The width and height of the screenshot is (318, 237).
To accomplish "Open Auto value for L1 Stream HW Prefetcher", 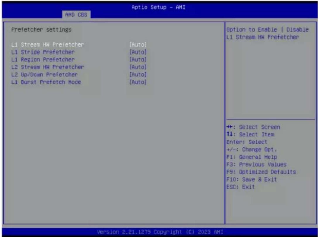I will 138,45.
